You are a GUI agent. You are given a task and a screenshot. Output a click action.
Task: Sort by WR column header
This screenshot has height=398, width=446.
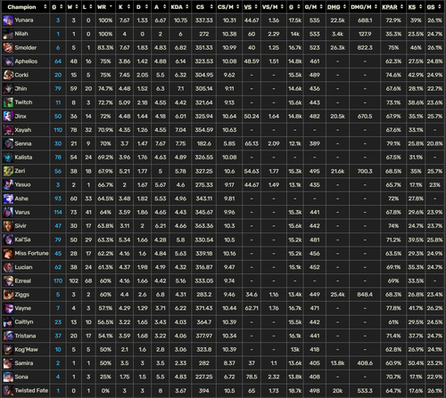tap(105, 7)
